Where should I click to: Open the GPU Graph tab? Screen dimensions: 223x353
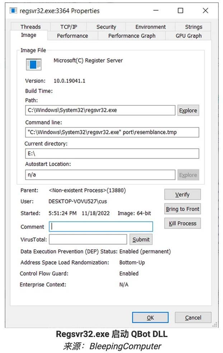pos(188,36)
